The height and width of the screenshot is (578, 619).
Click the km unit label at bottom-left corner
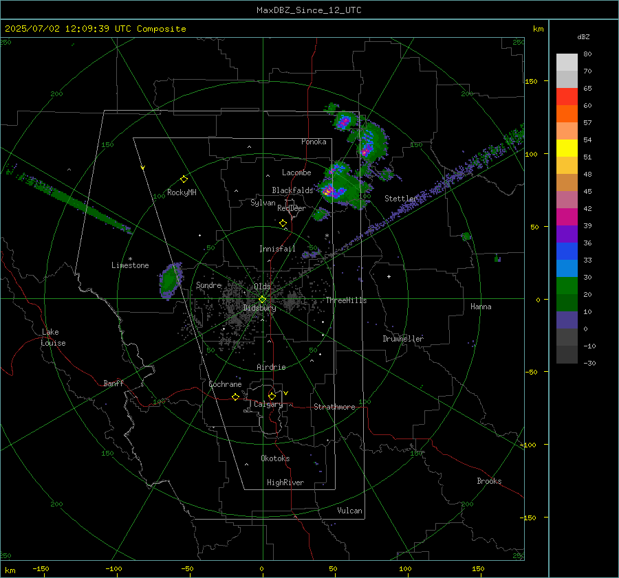tap(10, 570)
